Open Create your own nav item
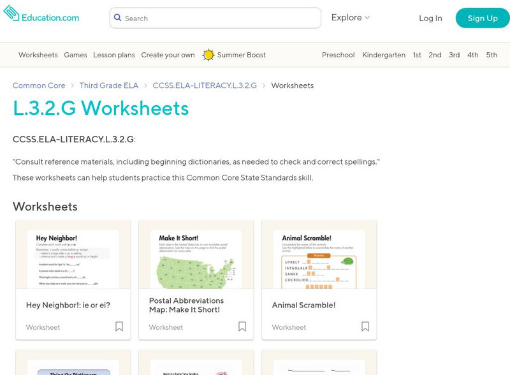This screenshot has width=510, height=375. (x=168, y=55)
